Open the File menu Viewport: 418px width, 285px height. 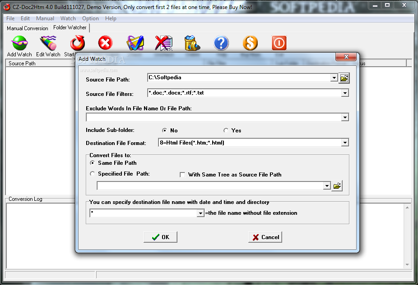(10, 18)
